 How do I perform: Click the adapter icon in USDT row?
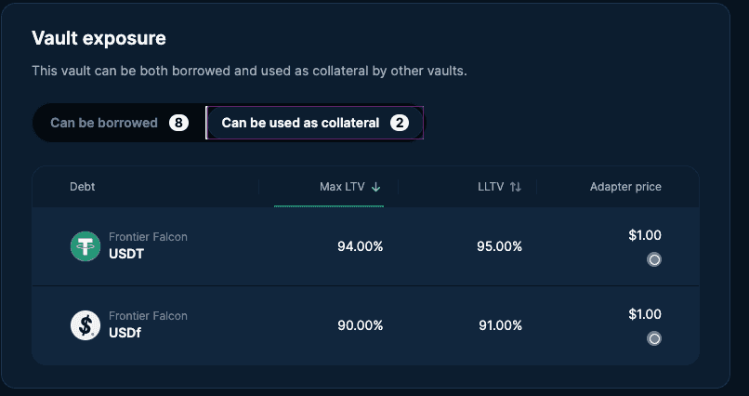tap(654, 260)
